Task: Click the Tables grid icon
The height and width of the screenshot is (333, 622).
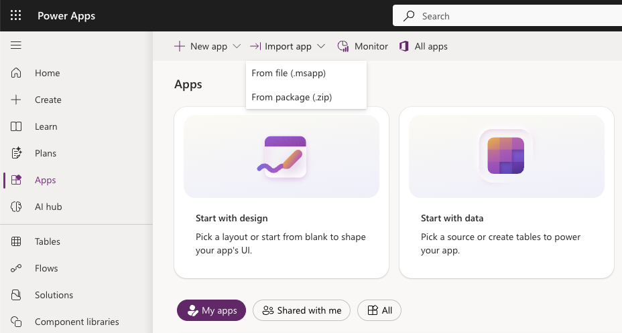Action: (x=16, y=241)
